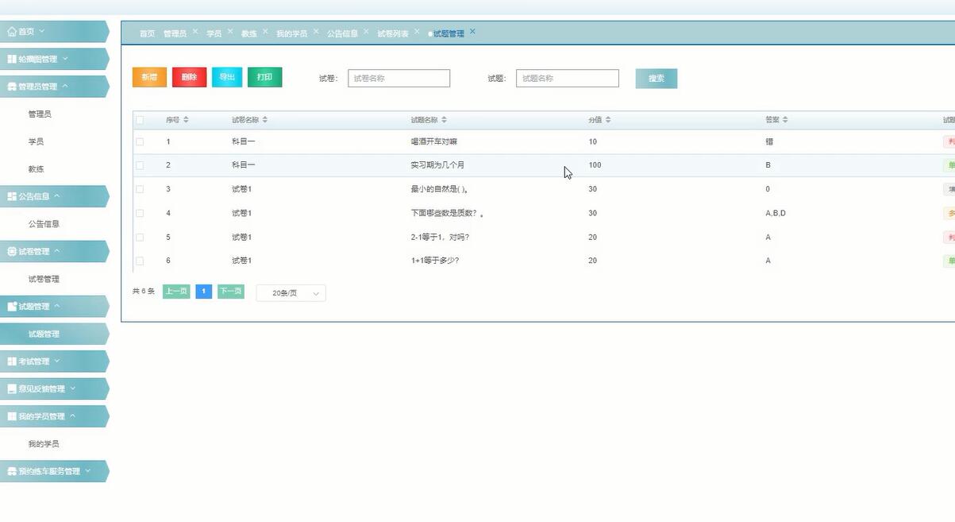Switch to the 管理员 tab
This screenshot has height=522, width=955.
[175, 34]
